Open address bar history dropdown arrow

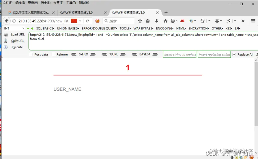(80, 21)
